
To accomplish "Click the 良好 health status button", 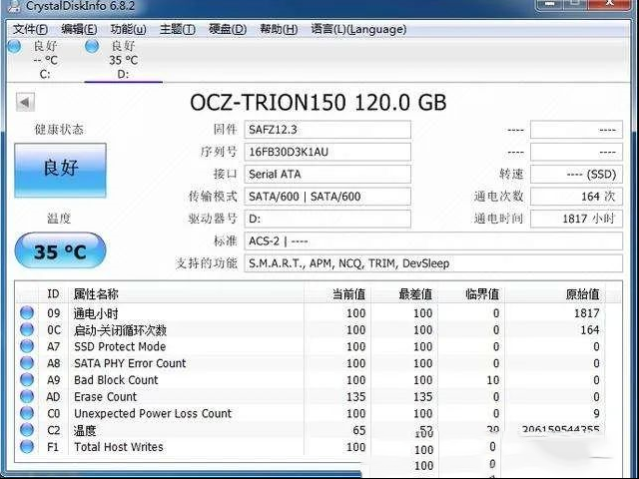I will [x=60, y=171].
